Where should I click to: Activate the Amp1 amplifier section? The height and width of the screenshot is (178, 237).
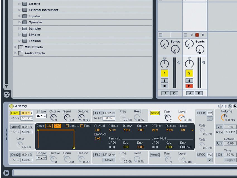(x=156, y=113)
